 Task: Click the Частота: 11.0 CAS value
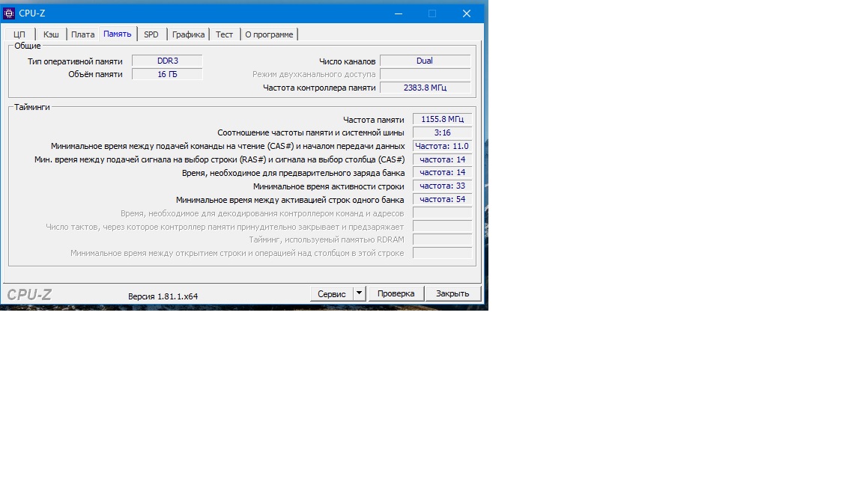[443, 146]
